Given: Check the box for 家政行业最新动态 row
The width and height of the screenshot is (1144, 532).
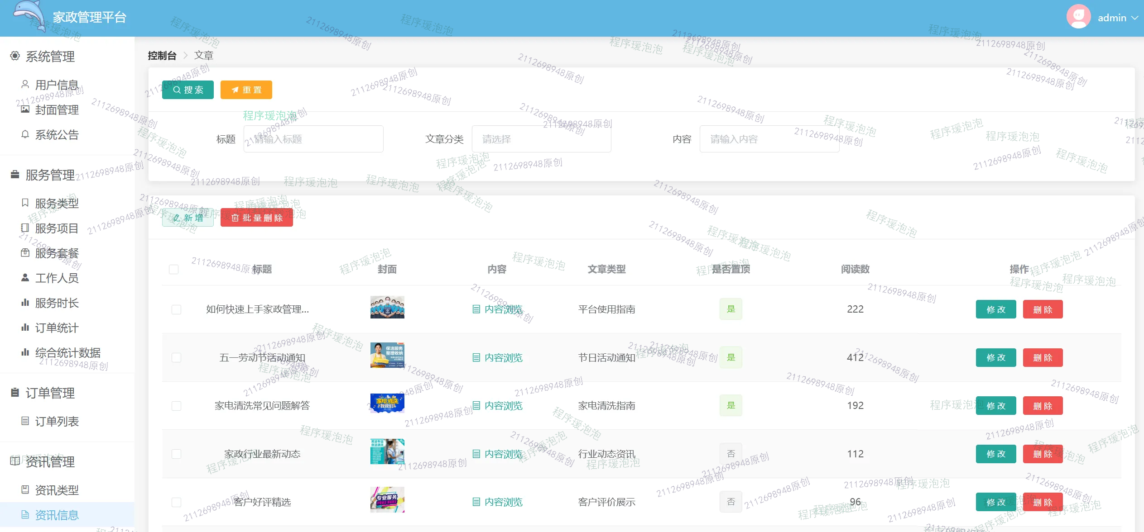Looking at the screenshot, I should [176, 454].
